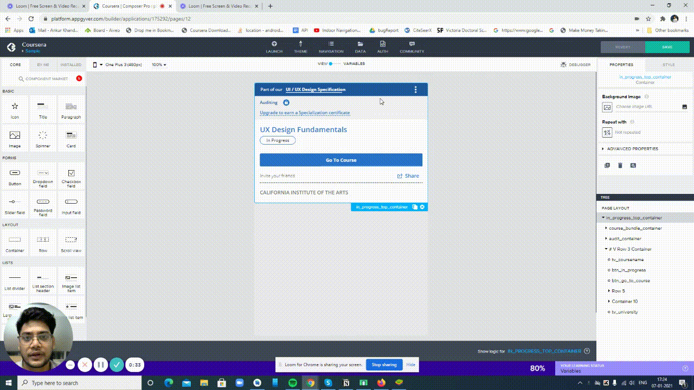This screenshot has width=694, height=390.
Task: Pause the Loom recording
Action: point(100,365)
